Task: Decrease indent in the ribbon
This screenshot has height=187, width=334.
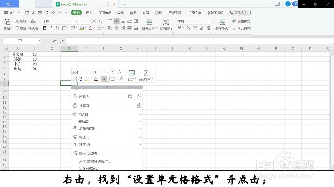Action: [x=129, y=21]
